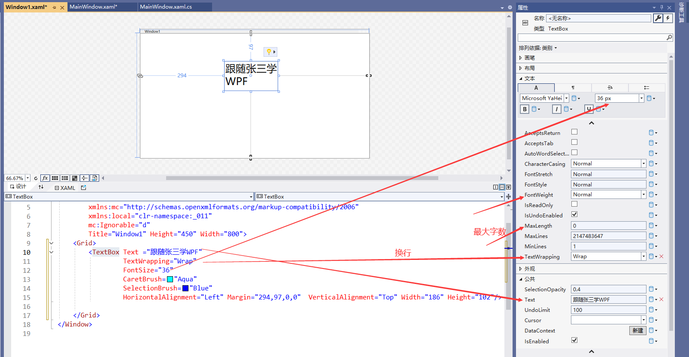The image size is (689, 357).
Task: Click the refresh zoom icon next to 66.67%
Action: click(36, 178)
